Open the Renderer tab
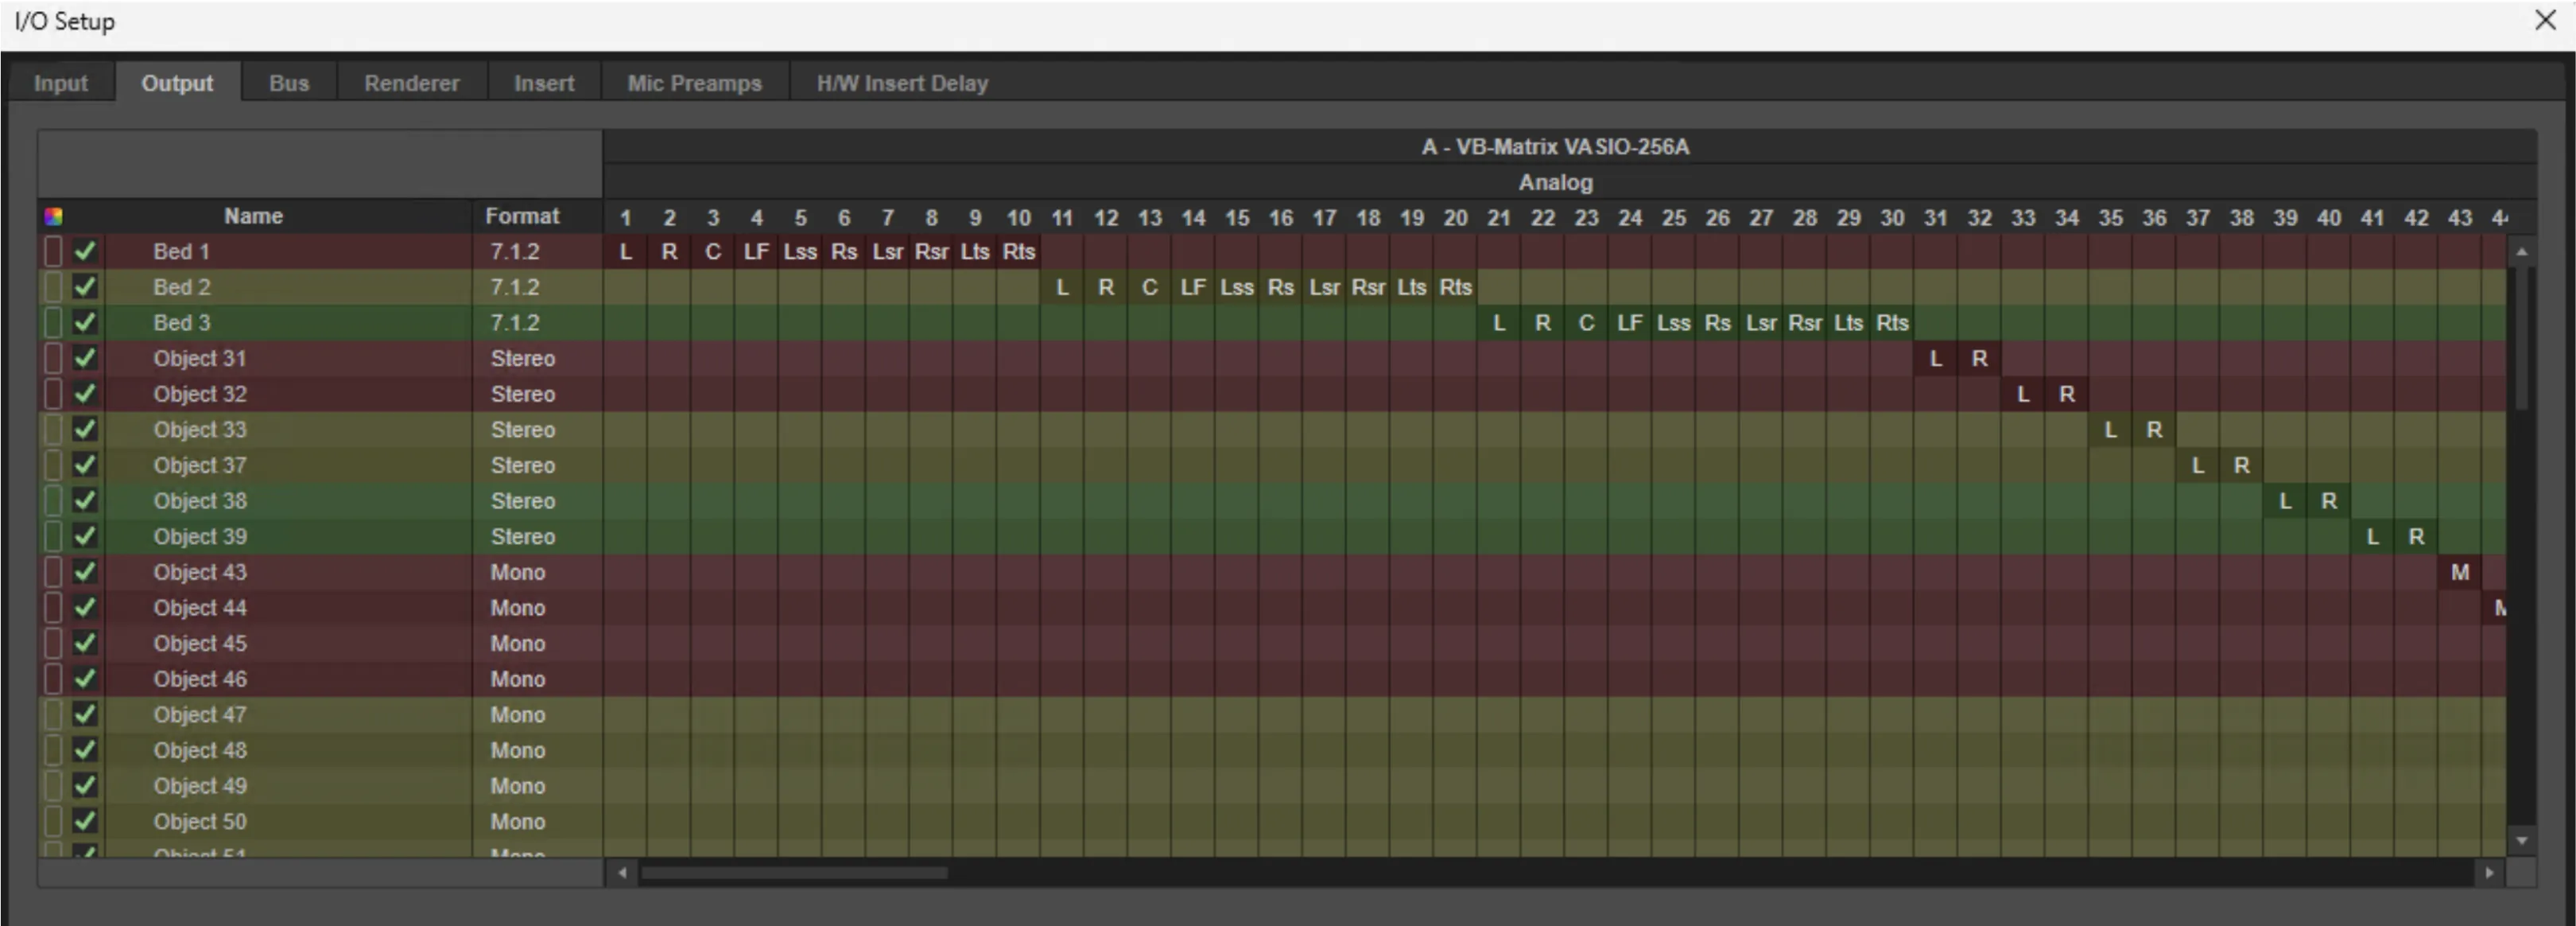This screenshot has width=2576, height=926. pos(412,83)
